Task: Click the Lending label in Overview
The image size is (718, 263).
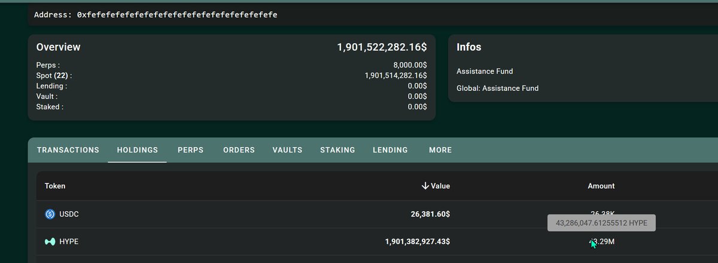Action: point(51,86)
